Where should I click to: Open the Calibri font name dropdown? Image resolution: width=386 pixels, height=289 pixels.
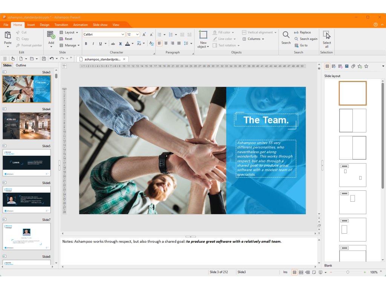(x=123, y=34)
